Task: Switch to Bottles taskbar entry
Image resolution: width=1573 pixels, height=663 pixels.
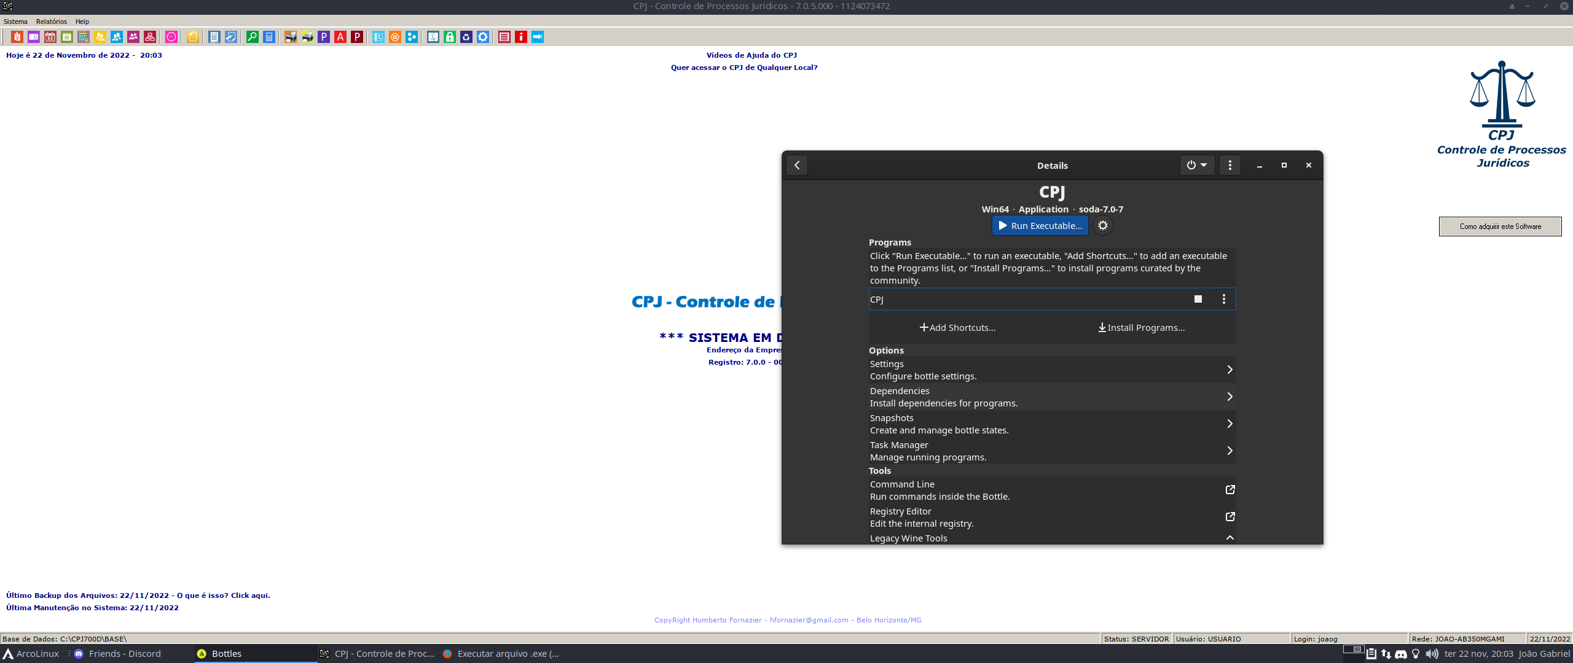Action: [256, 654]
